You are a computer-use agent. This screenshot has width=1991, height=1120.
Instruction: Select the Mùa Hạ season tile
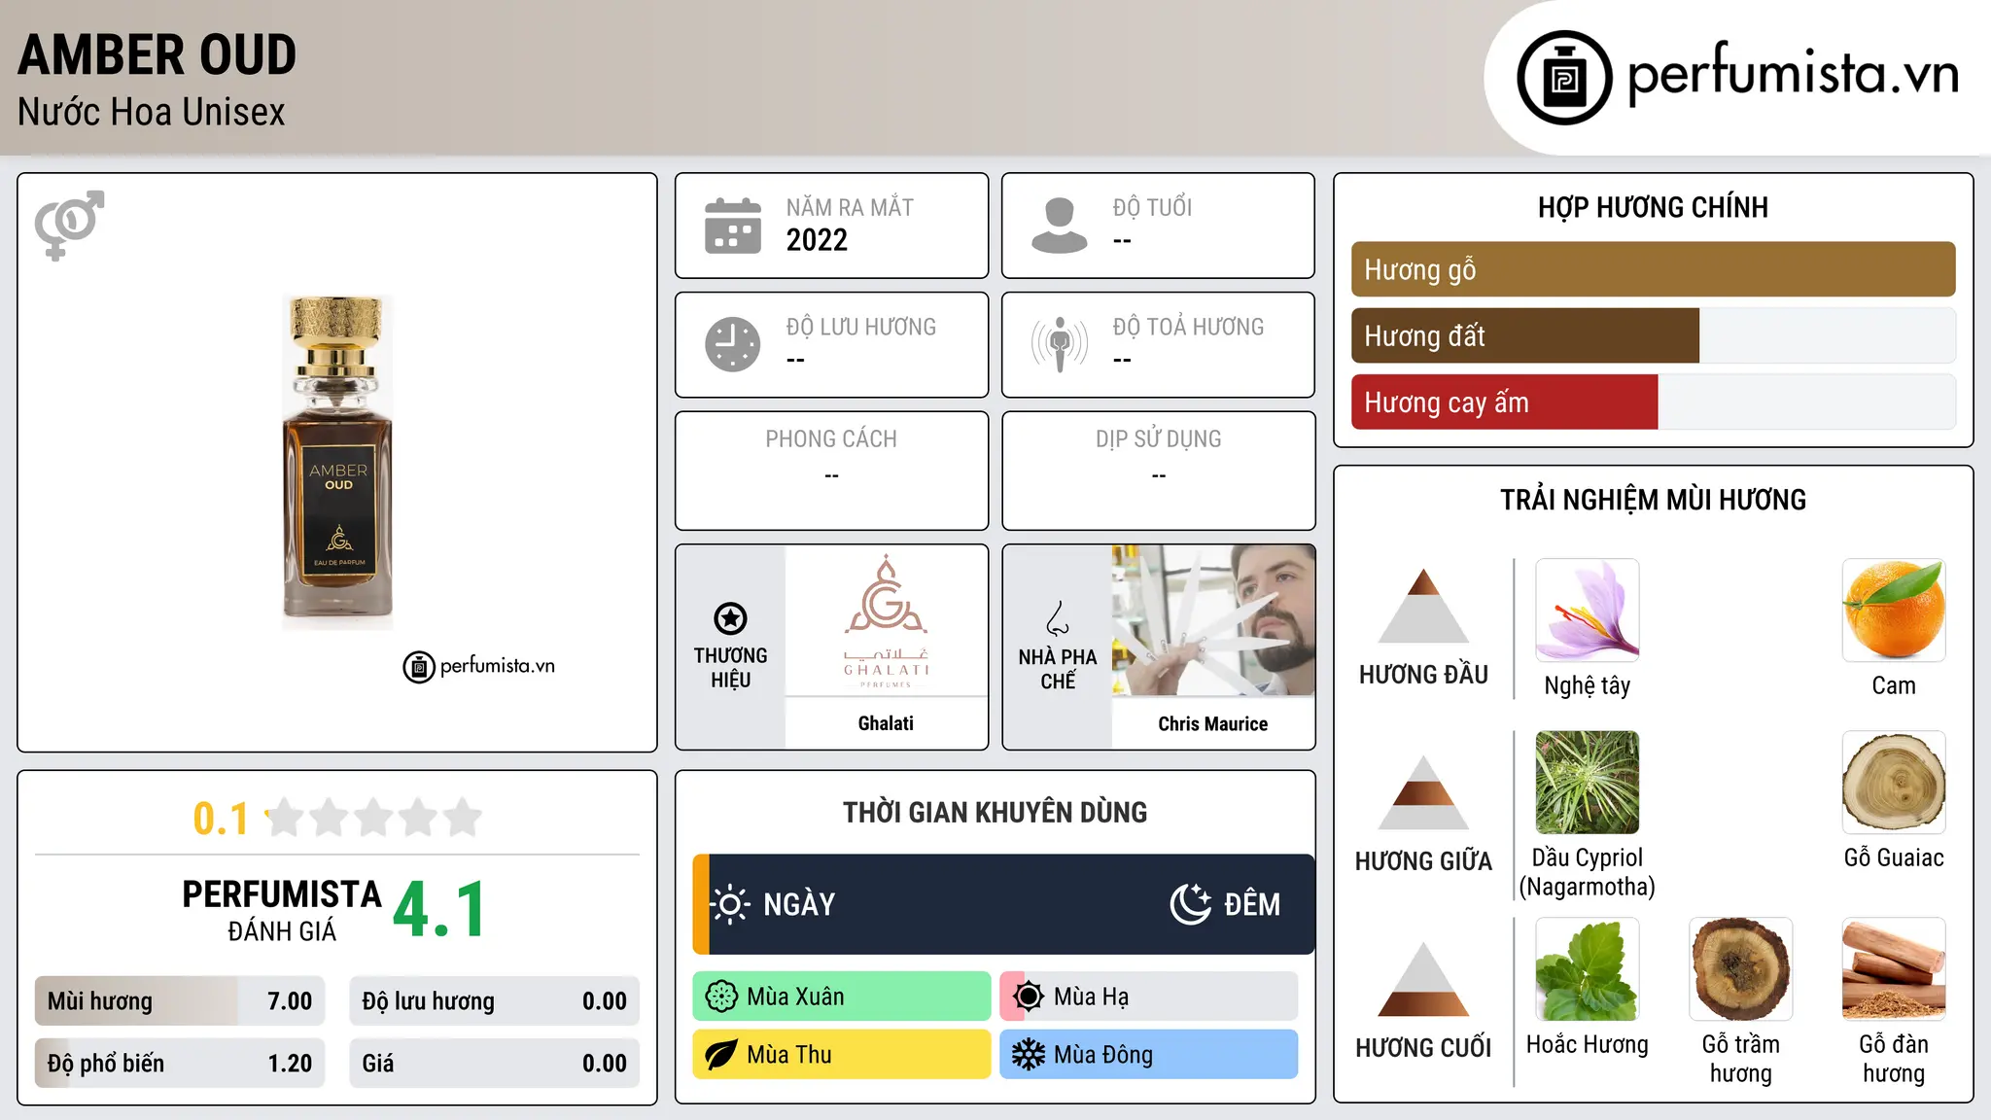tap(1149, 997)
